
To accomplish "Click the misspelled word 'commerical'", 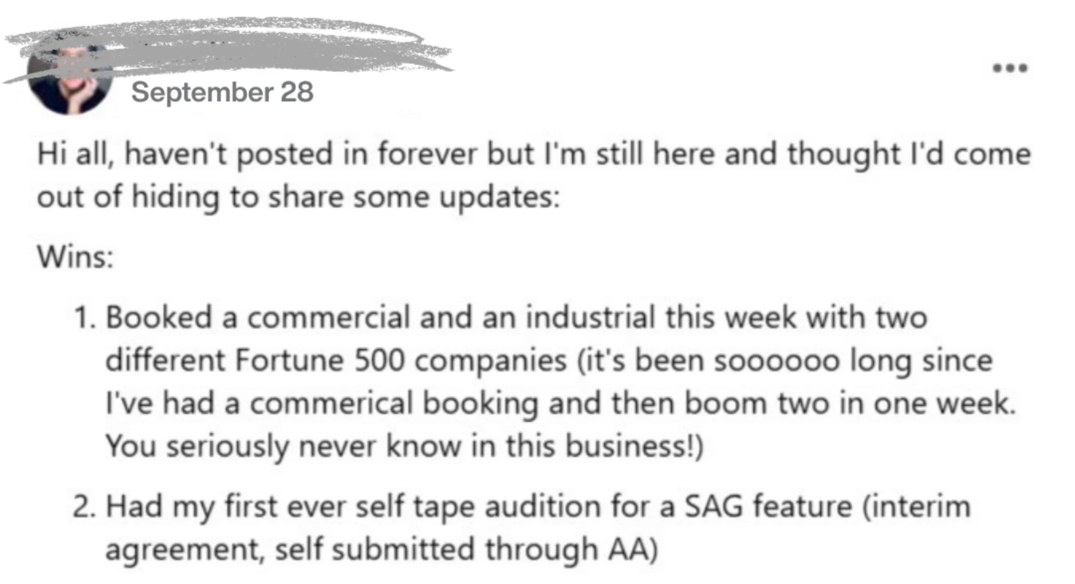I will [x=331, y=403].
